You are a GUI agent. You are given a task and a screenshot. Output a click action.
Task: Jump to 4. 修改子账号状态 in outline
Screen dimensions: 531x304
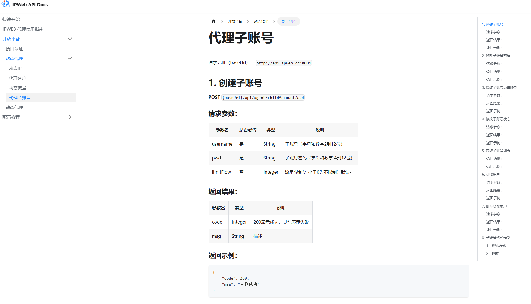[x=496, y=119]
